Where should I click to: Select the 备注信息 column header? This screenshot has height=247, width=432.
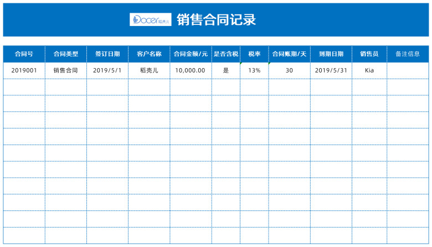[408, 54]
